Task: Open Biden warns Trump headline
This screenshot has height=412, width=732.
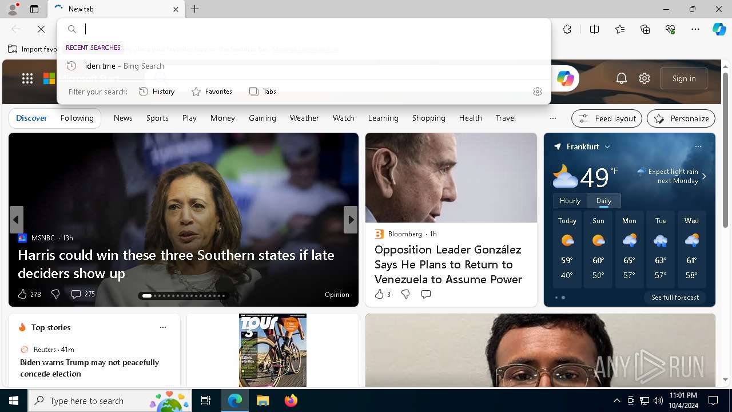Action: click(x=90, y=368)
